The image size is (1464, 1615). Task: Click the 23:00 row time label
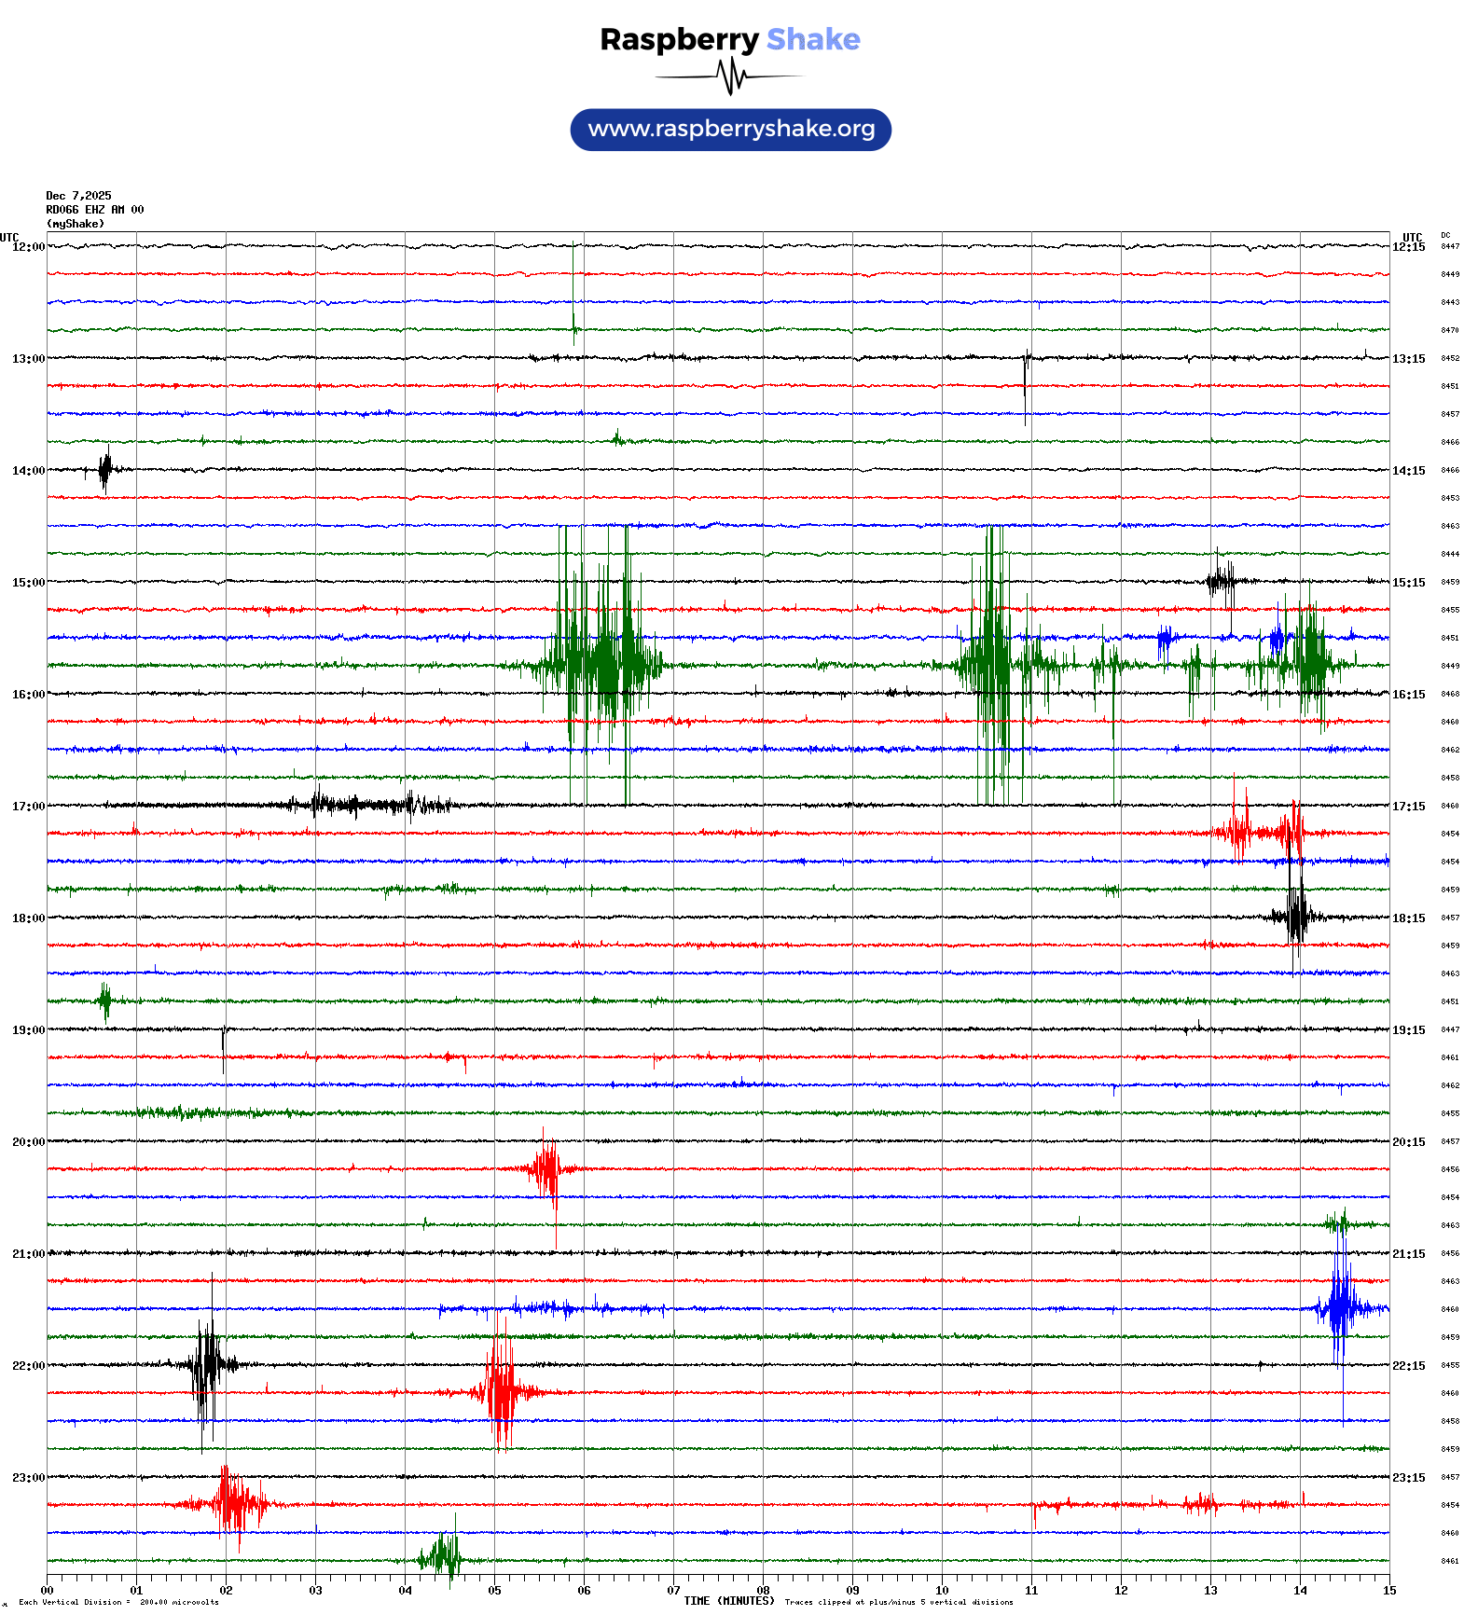[x=28, y=1478]
